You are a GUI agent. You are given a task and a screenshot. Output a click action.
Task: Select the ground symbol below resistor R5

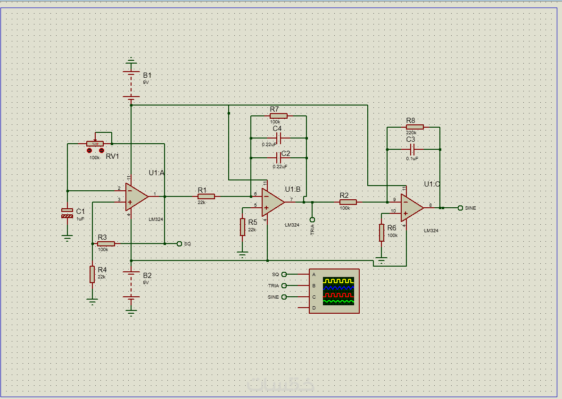point(242,254)
